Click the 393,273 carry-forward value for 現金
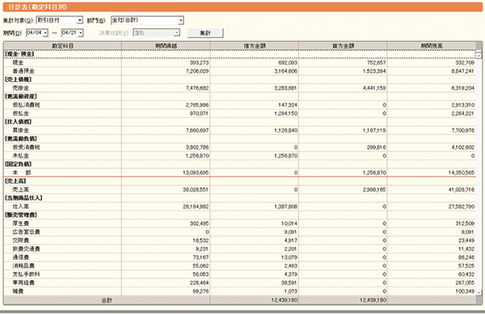 [199, 62]
